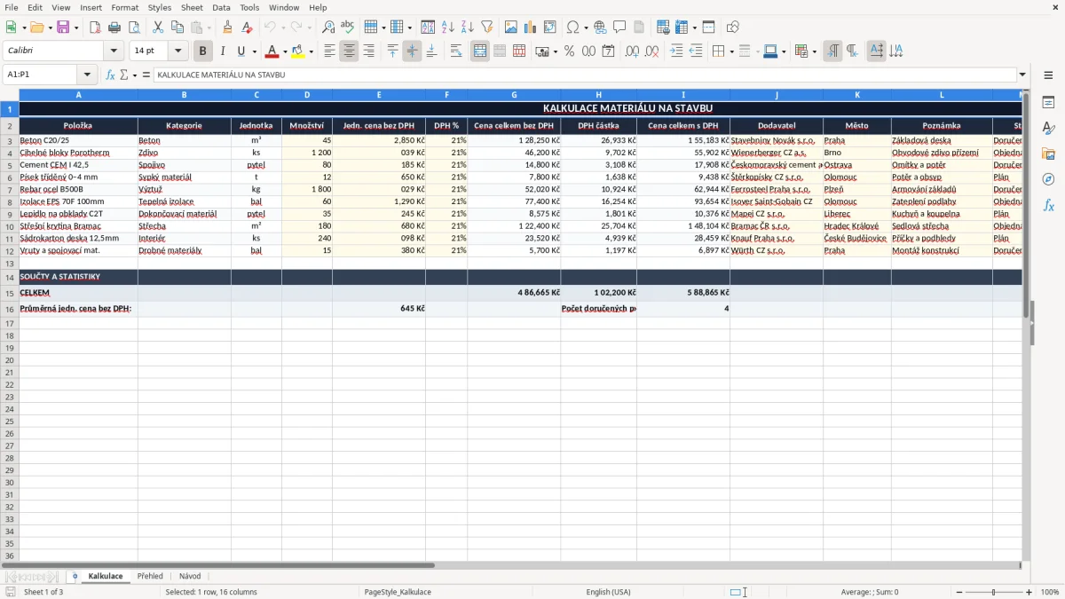Toggle Center Horizontally alignment

click(349, 51)
